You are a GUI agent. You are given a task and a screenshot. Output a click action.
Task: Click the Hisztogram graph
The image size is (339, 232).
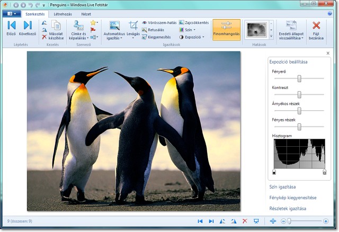tap(299, 154)
